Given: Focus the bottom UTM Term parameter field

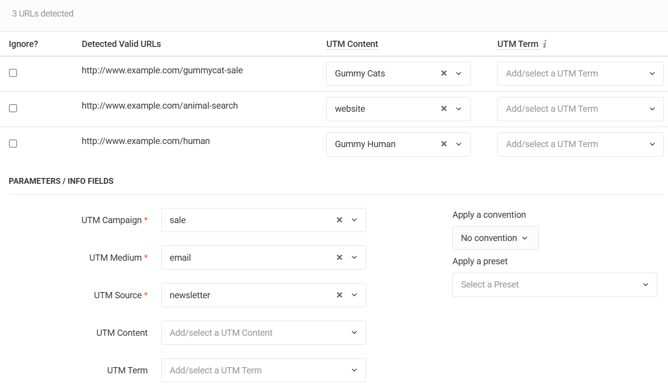Looking at the screenshot, I should pyautogui.click(x=255, y=370).
